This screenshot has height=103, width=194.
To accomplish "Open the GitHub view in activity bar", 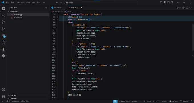I will click(x=3, y=49).
